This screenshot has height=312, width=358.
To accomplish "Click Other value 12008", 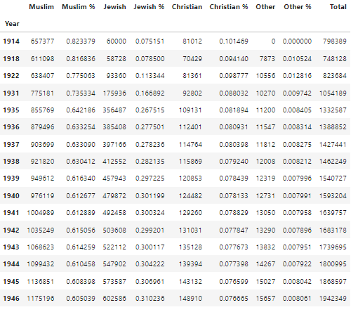I will pos(265,162).
